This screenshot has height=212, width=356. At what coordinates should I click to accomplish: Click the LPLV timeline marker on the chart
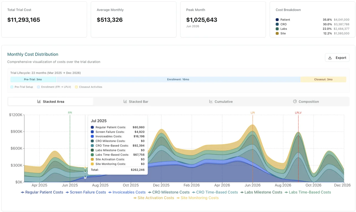(x=298, y=113)
